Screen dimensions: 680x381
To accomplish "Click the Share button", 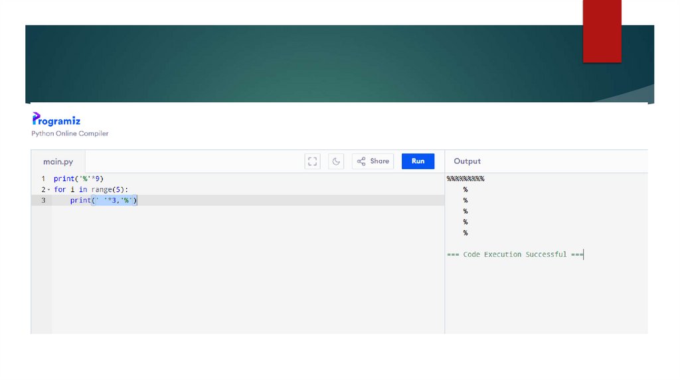I will [373, 161].
